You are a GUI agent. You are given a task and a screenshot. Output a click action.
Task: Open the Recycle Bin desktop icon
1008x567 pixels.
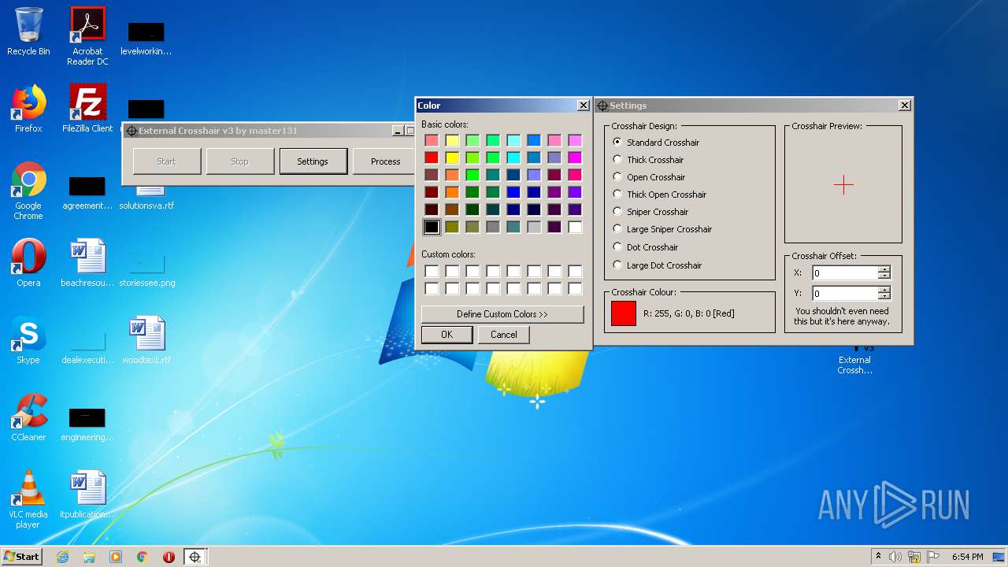point(28,31)
